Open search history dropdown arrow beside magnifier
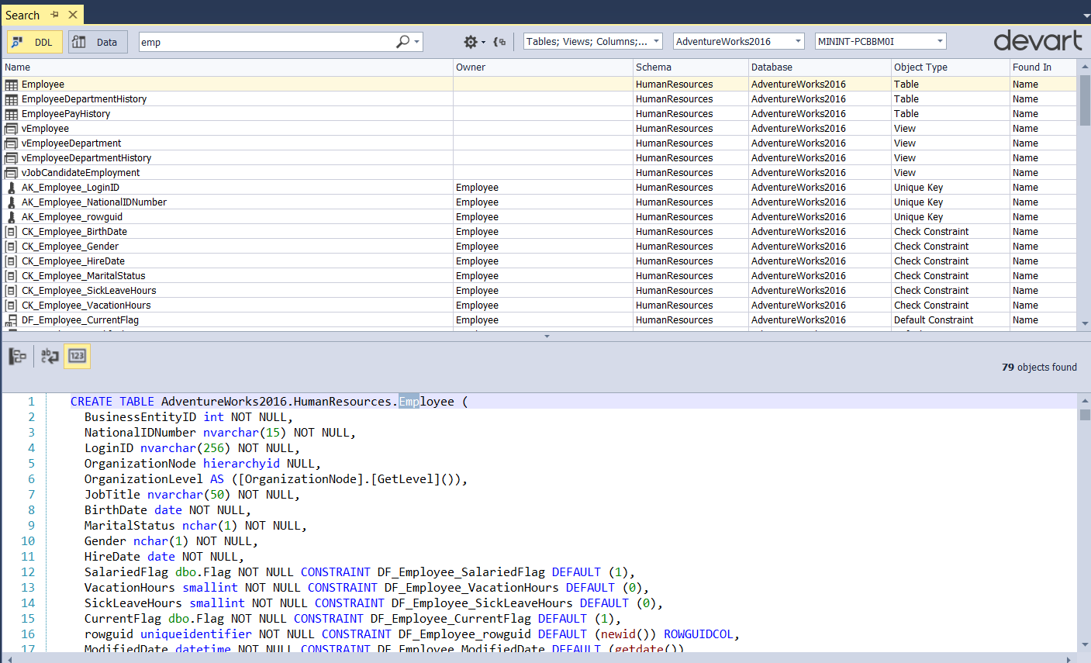The width and height of the screenshot is (1091, 663). point(417,42)
